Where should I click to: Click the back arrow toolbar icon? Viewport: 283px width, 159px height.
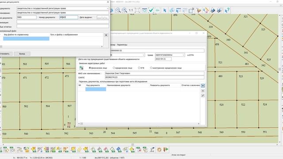(157, 10)
